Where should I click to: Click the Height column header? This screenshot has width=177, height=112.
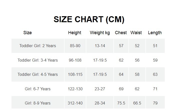click(x=75, y=33)
